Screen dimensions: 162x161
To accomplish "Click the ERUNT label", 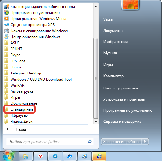I will pyautogui.click(x=16, y=49).
